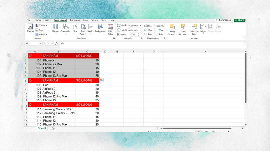Select cell Samsung Galaxy S22
Viewport: 270px width, 151px height.
tap(58, 109)
